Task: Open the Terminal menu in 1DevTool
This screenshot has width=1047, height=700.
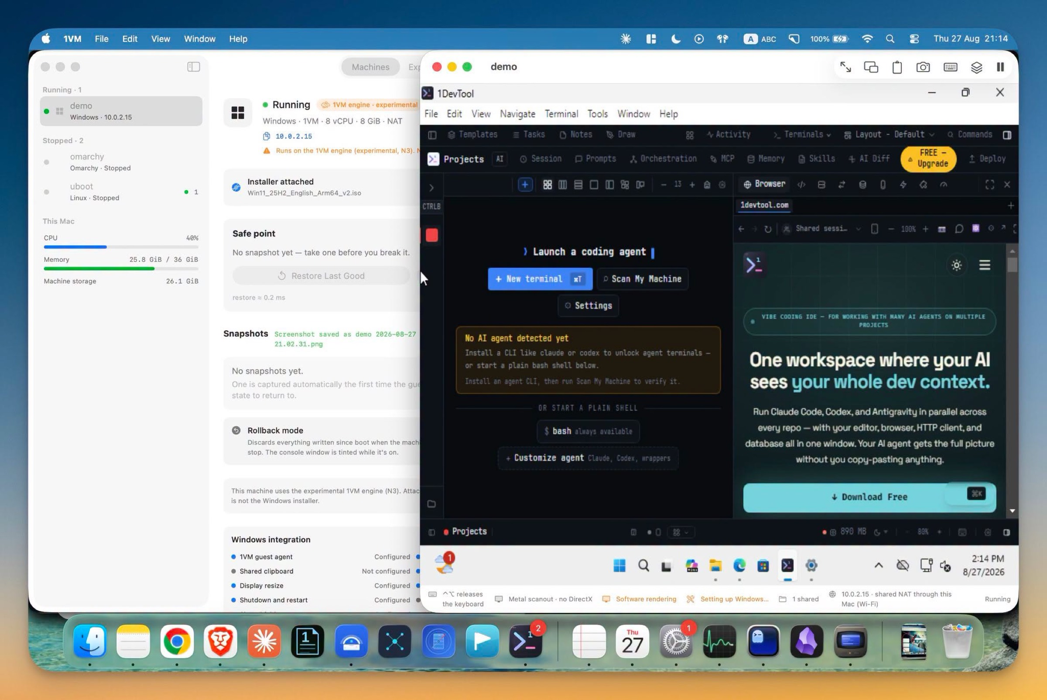Action: [561, 114]
